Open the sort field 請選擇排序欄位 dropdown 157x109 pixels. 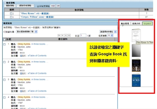108,32
